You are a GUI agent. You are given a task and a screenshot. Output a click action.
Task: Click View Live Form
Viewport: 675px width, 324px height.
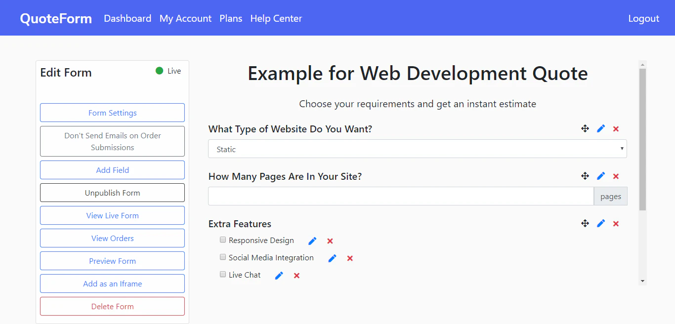click(x=112, y=215)
